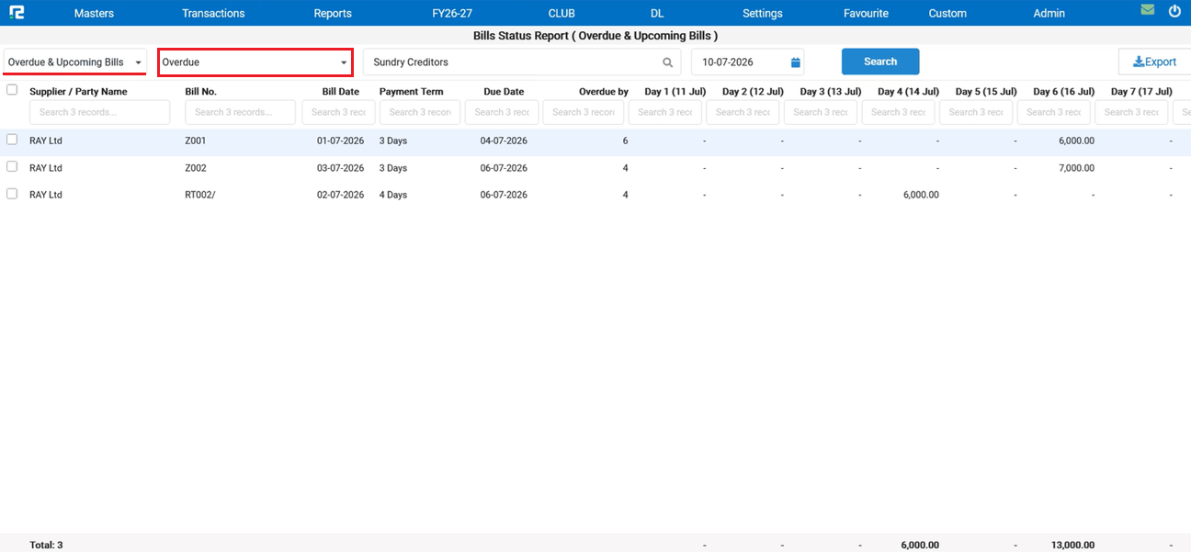This screenshot has height=552, width=1191.
Task: Tick the checkbox for bill RT002/
Action: (12, 194)
